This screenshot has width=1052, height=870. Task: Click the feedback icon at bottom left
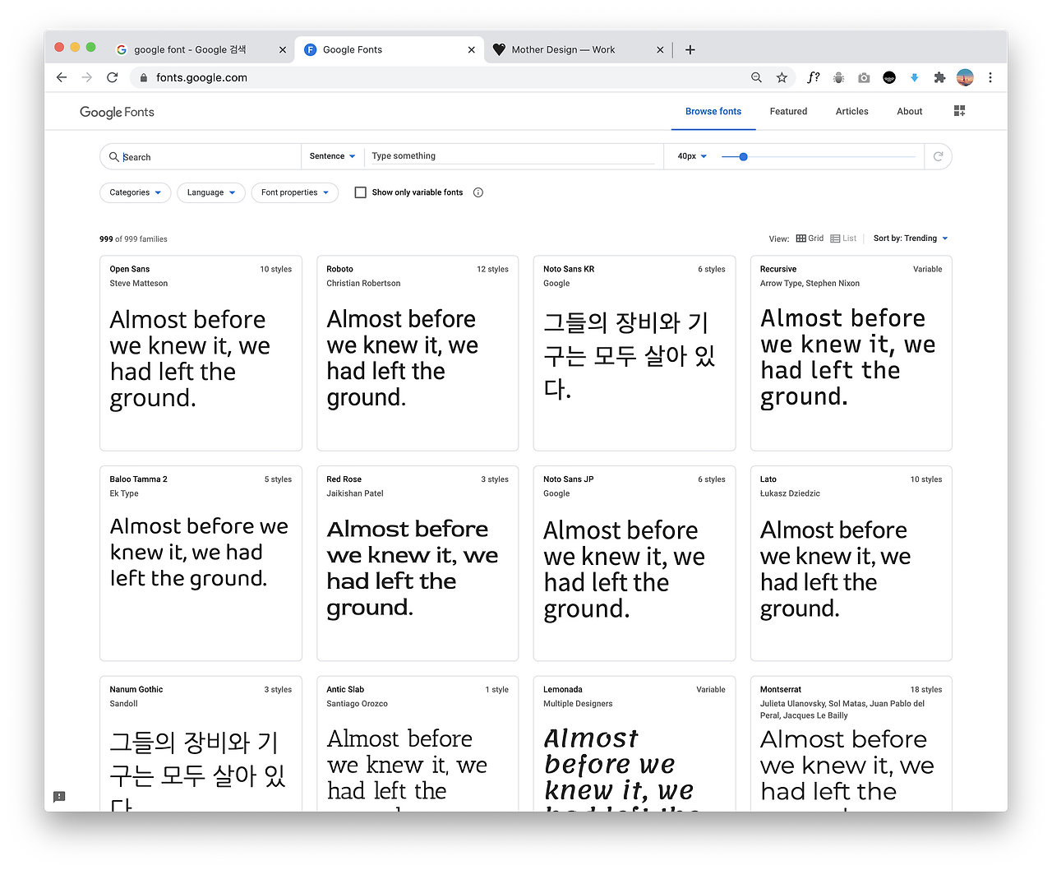click(59, 797)
